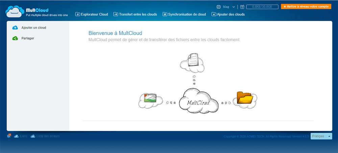Click the gift box icon
Viewport: 338px width, 153px height.
click(x=242, y=7)
